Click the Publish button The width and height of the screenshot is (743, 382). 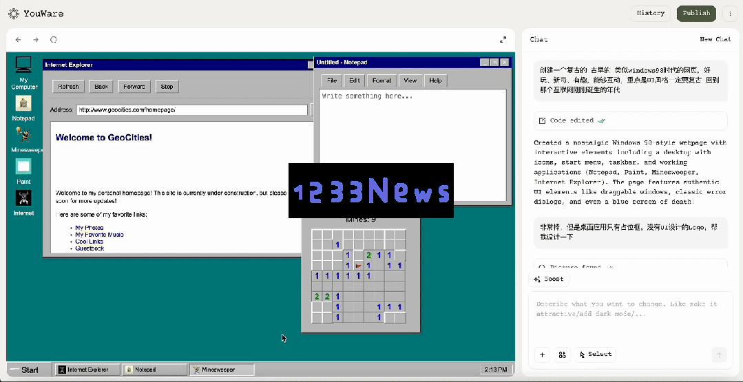coord(695,13)
